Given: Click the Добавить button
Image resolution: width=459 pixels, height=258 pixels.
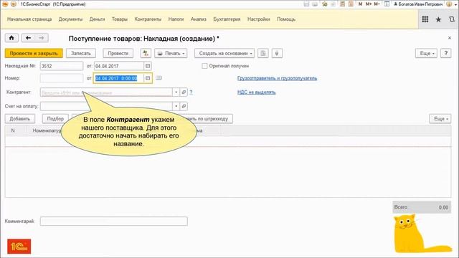Looking at the screenshot, I should 19,119.
